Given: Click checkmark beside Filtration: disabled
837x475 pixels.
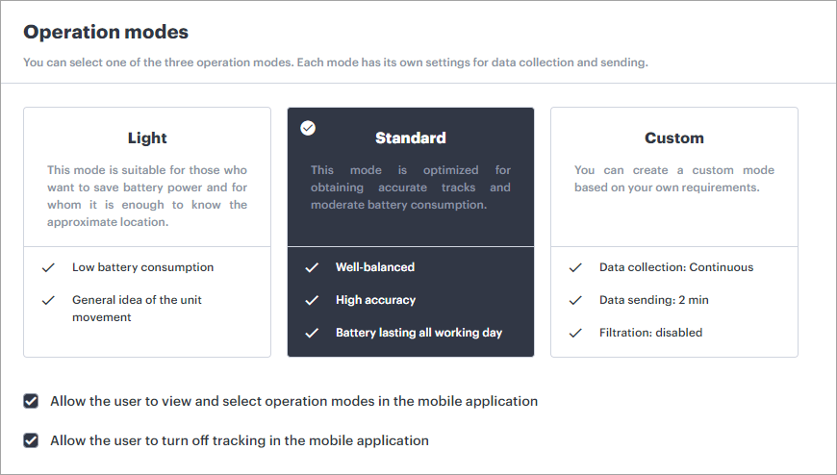Looking at the screenshot, I should (575, 333).
